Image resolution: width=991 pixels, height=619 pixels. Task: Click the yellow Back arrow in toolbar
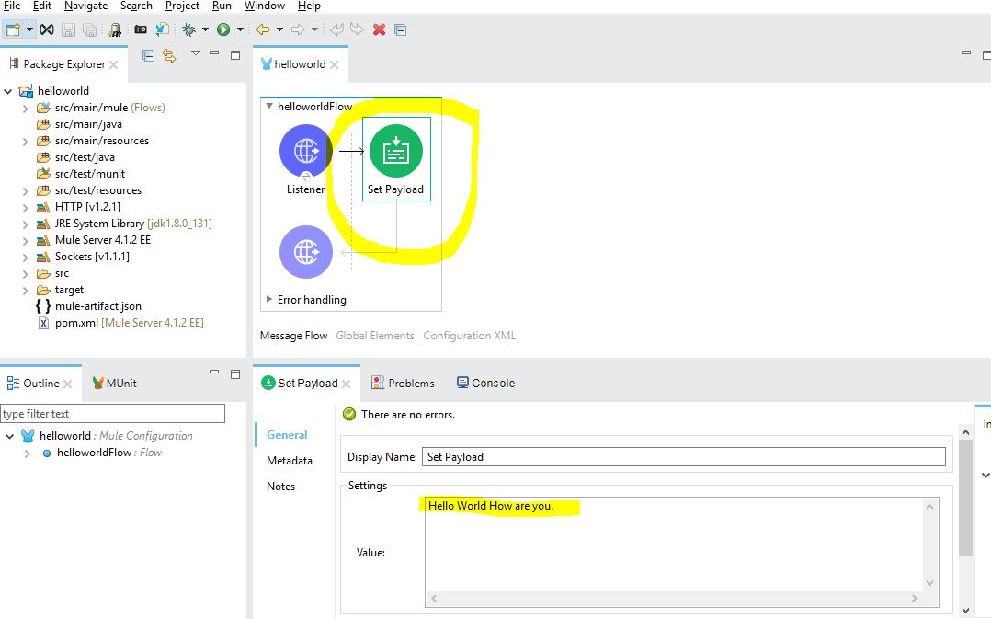(x=263, y=29)
